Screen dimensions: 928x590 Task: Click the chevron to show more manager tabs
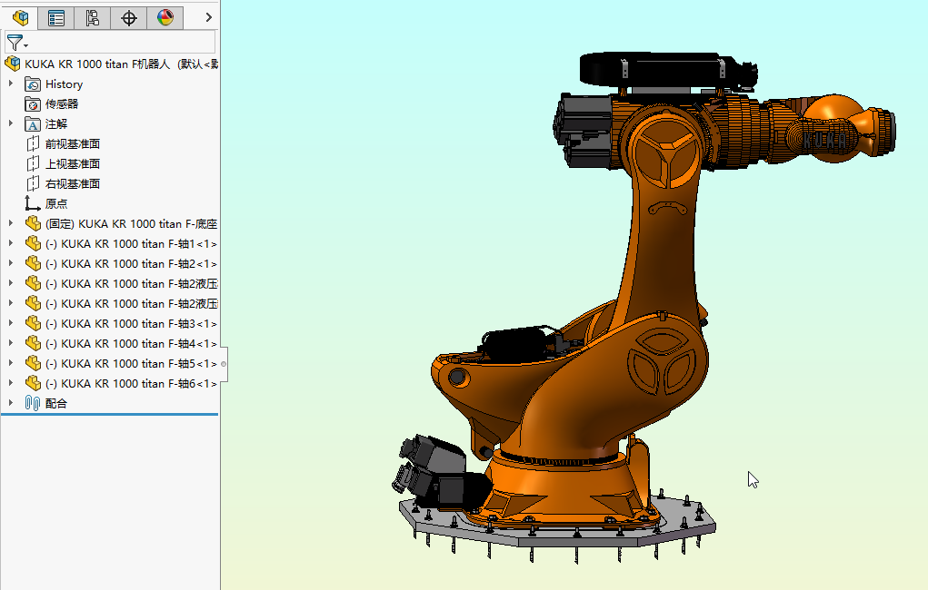(x=208, y=17)
